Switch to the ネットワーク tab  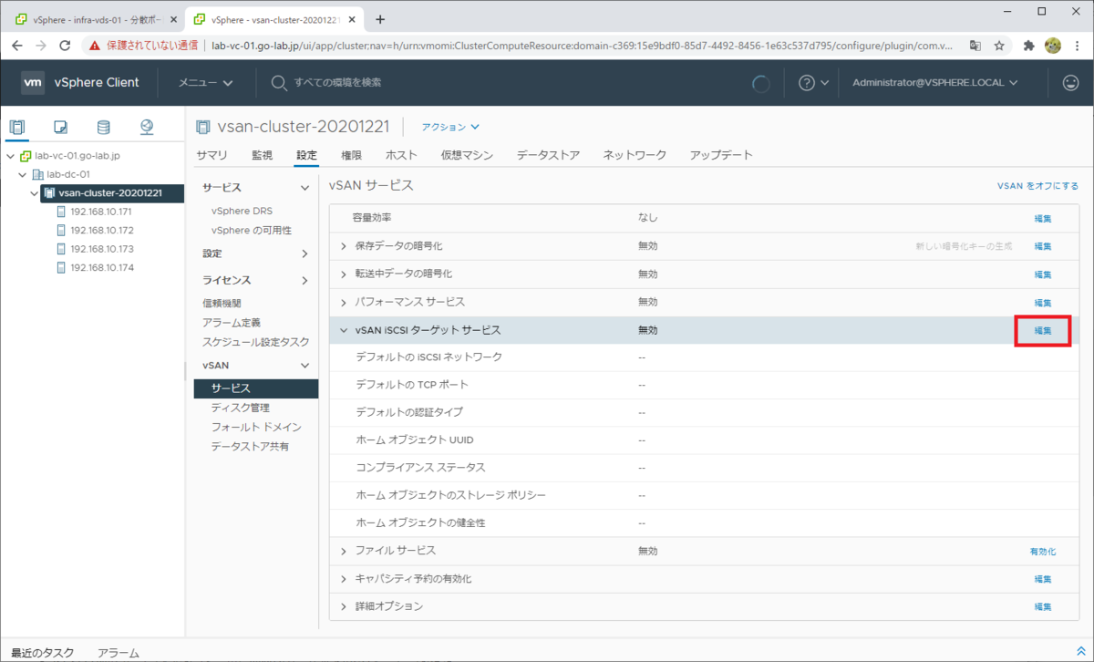click(635, 155)
